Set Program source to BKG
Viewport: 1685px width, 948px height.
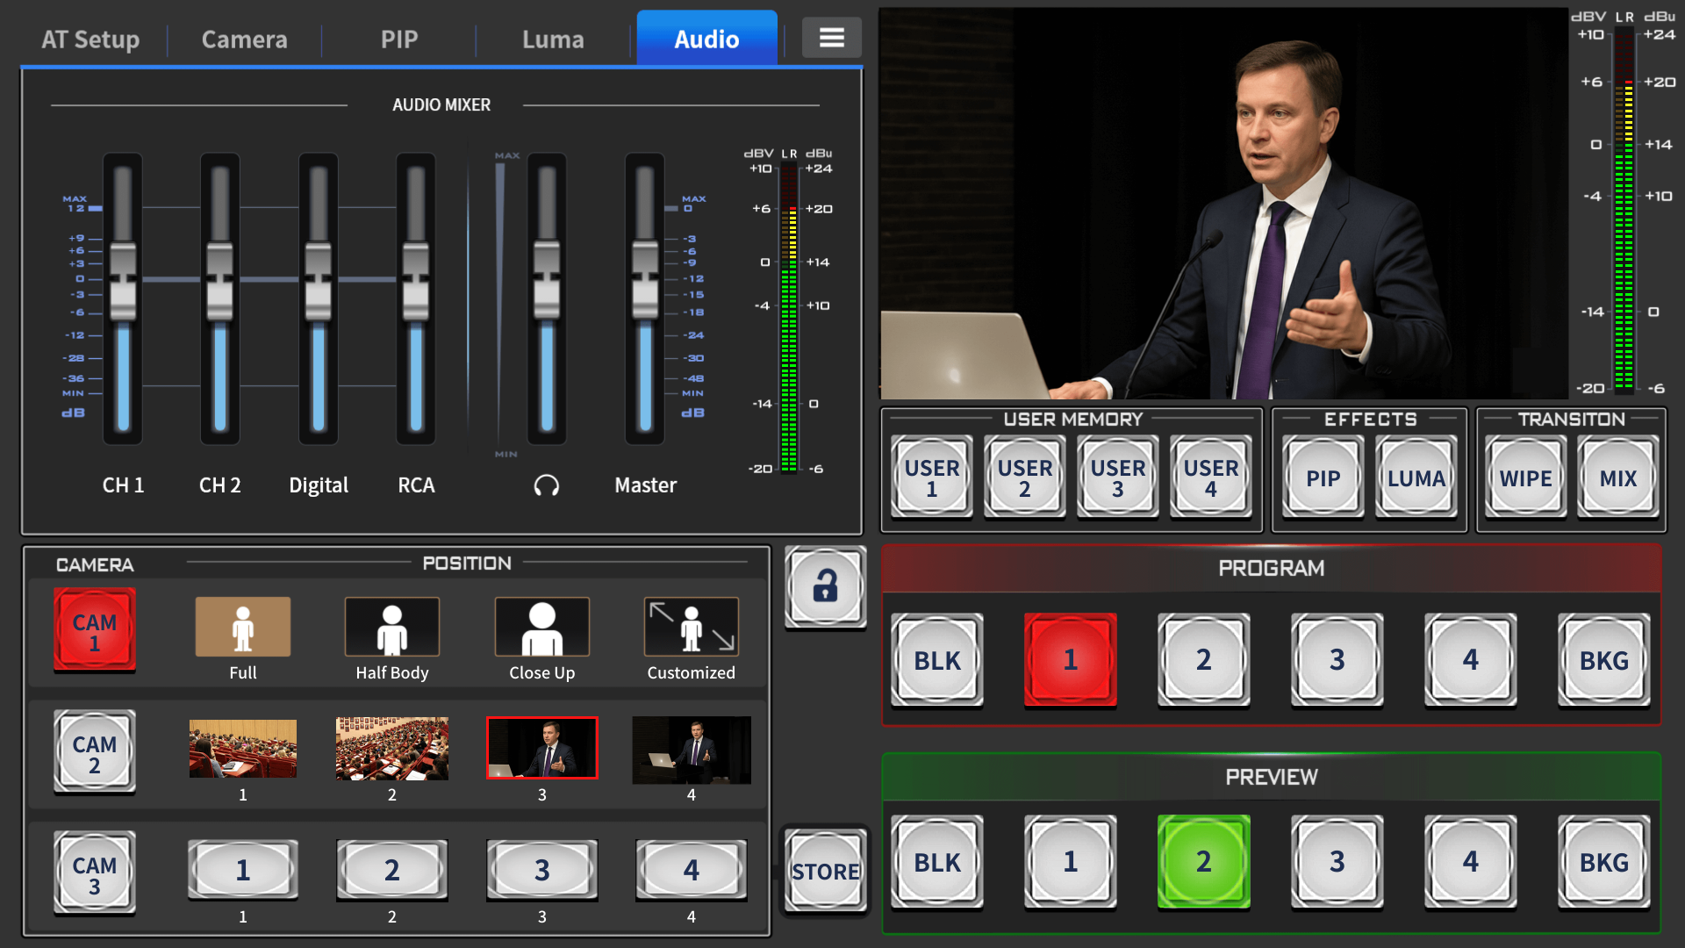tap(1603, 660)
